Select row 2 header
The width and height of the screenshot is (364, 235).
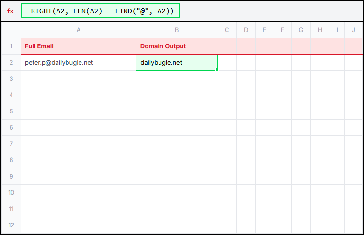pos(11,62)
